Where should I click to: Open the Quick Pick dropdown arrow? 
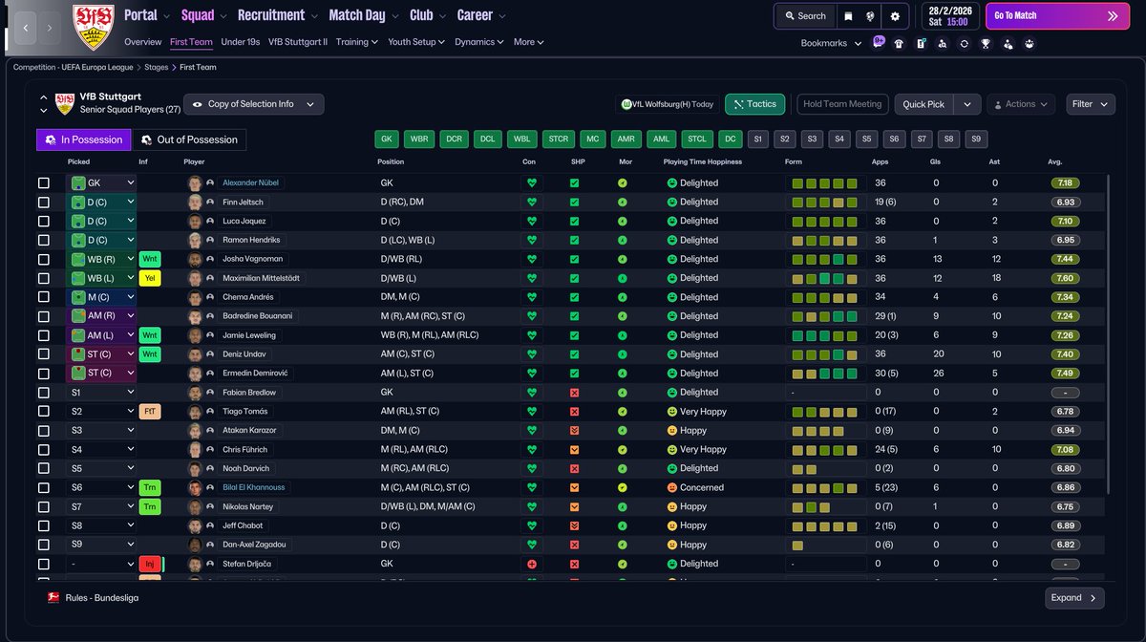click(x=967, y=104)
